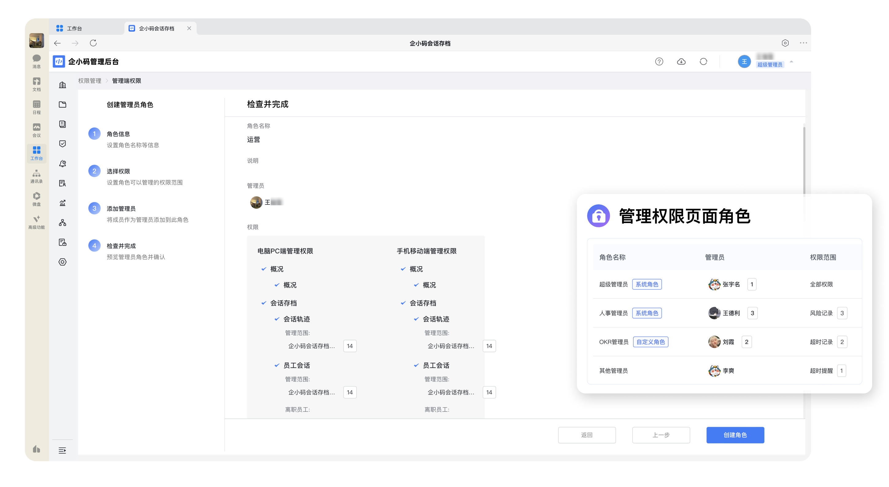Click the 管理端权限 breadcrumb

(126, 81)
